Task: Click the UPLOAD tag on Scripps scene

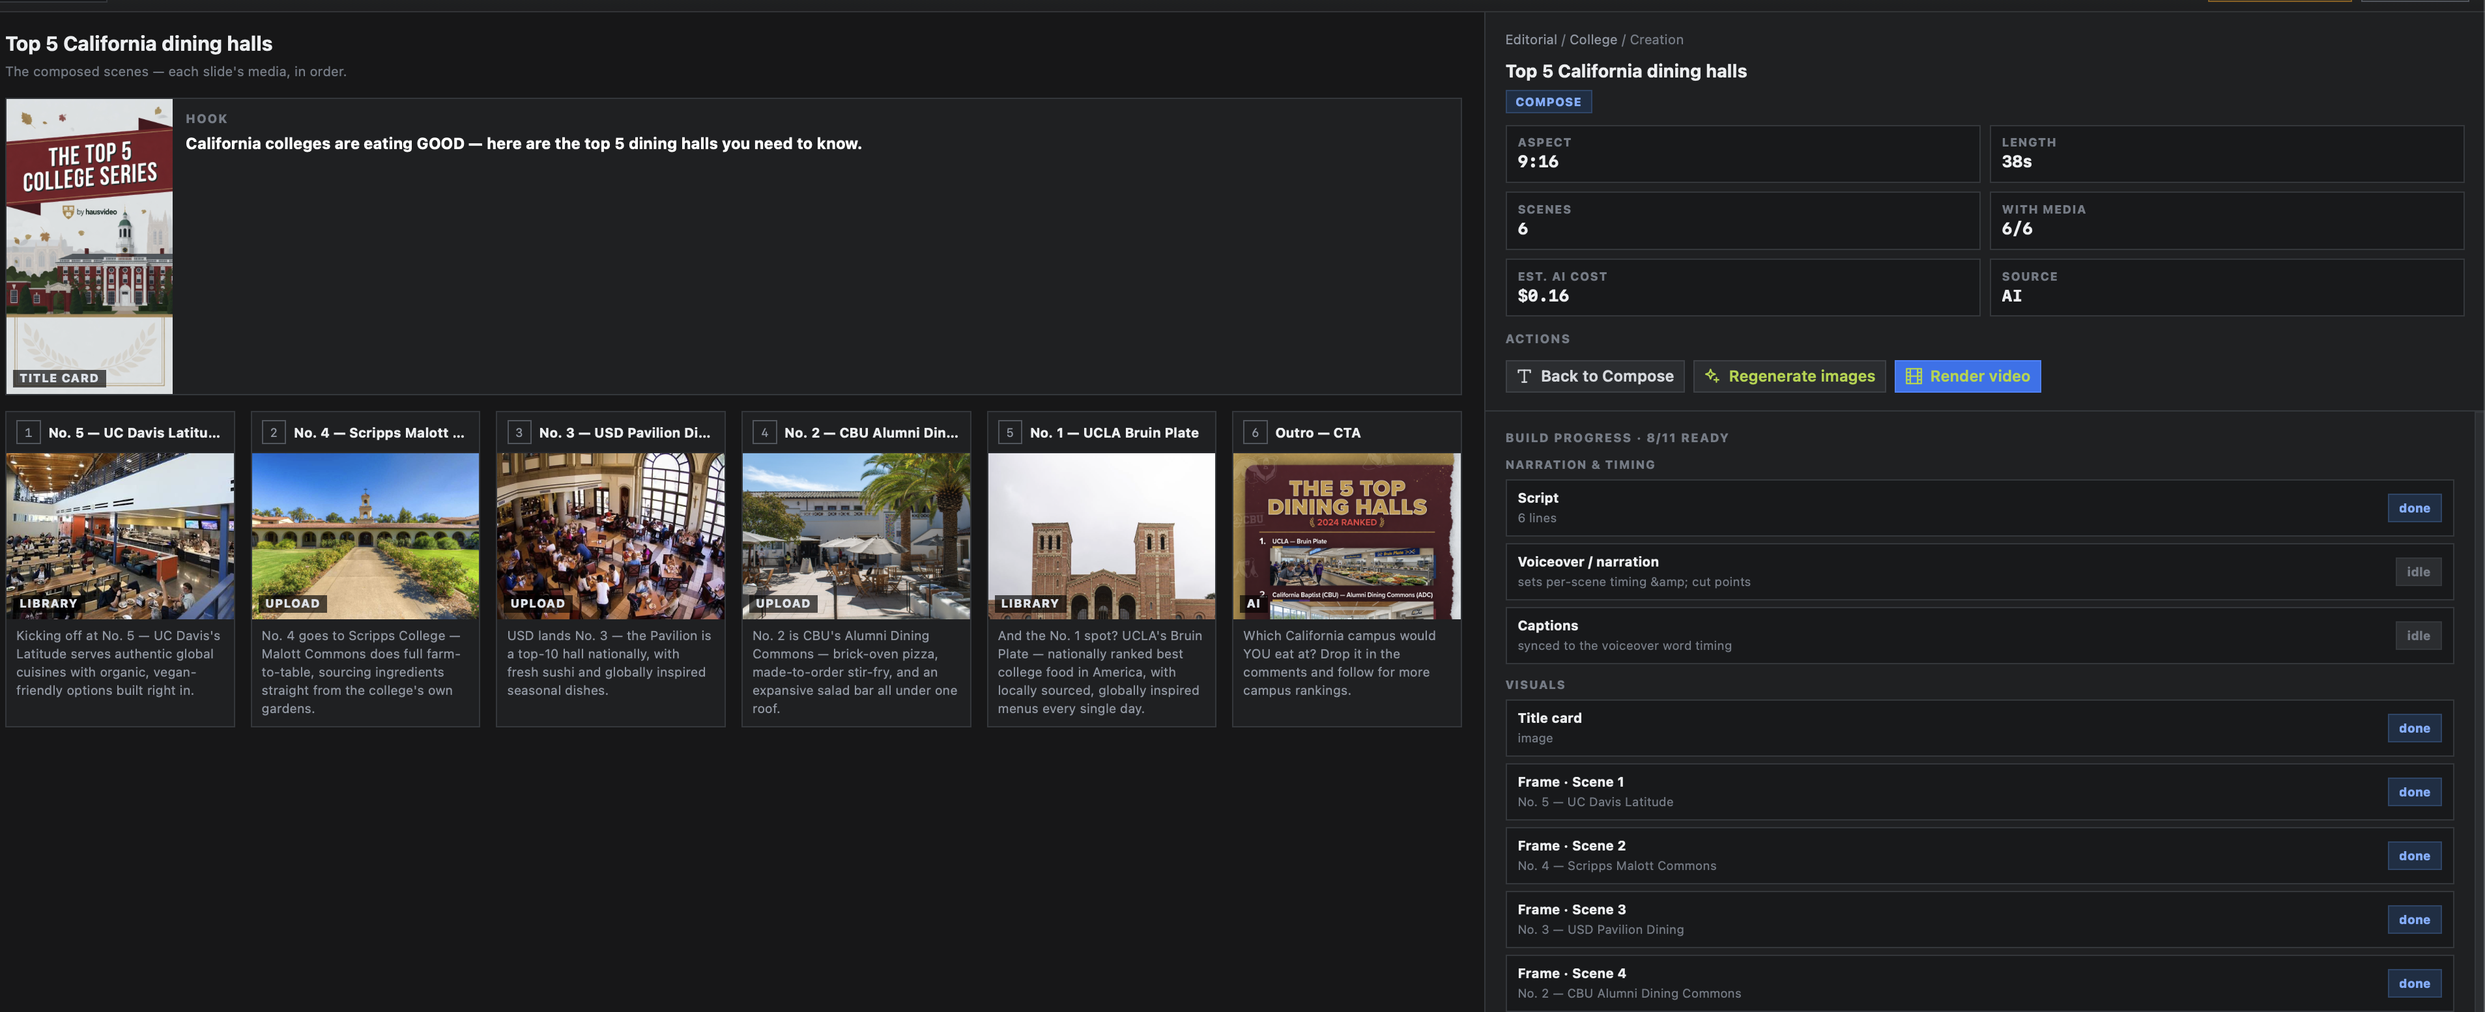Action: [x=293, y=603]
